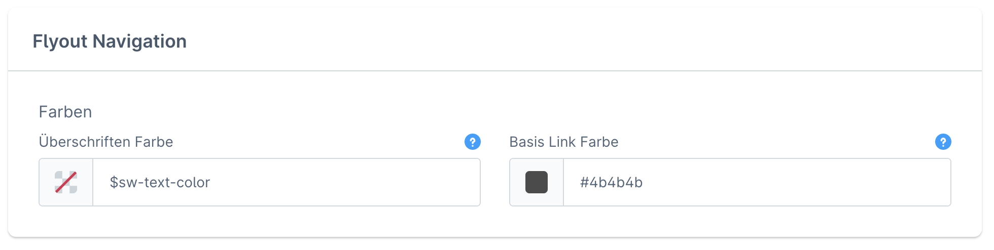The width and height of the screenshot is (994, 250).
Task: Click the Farben section label
Action: pyautogui.click(x=65, y=112)
